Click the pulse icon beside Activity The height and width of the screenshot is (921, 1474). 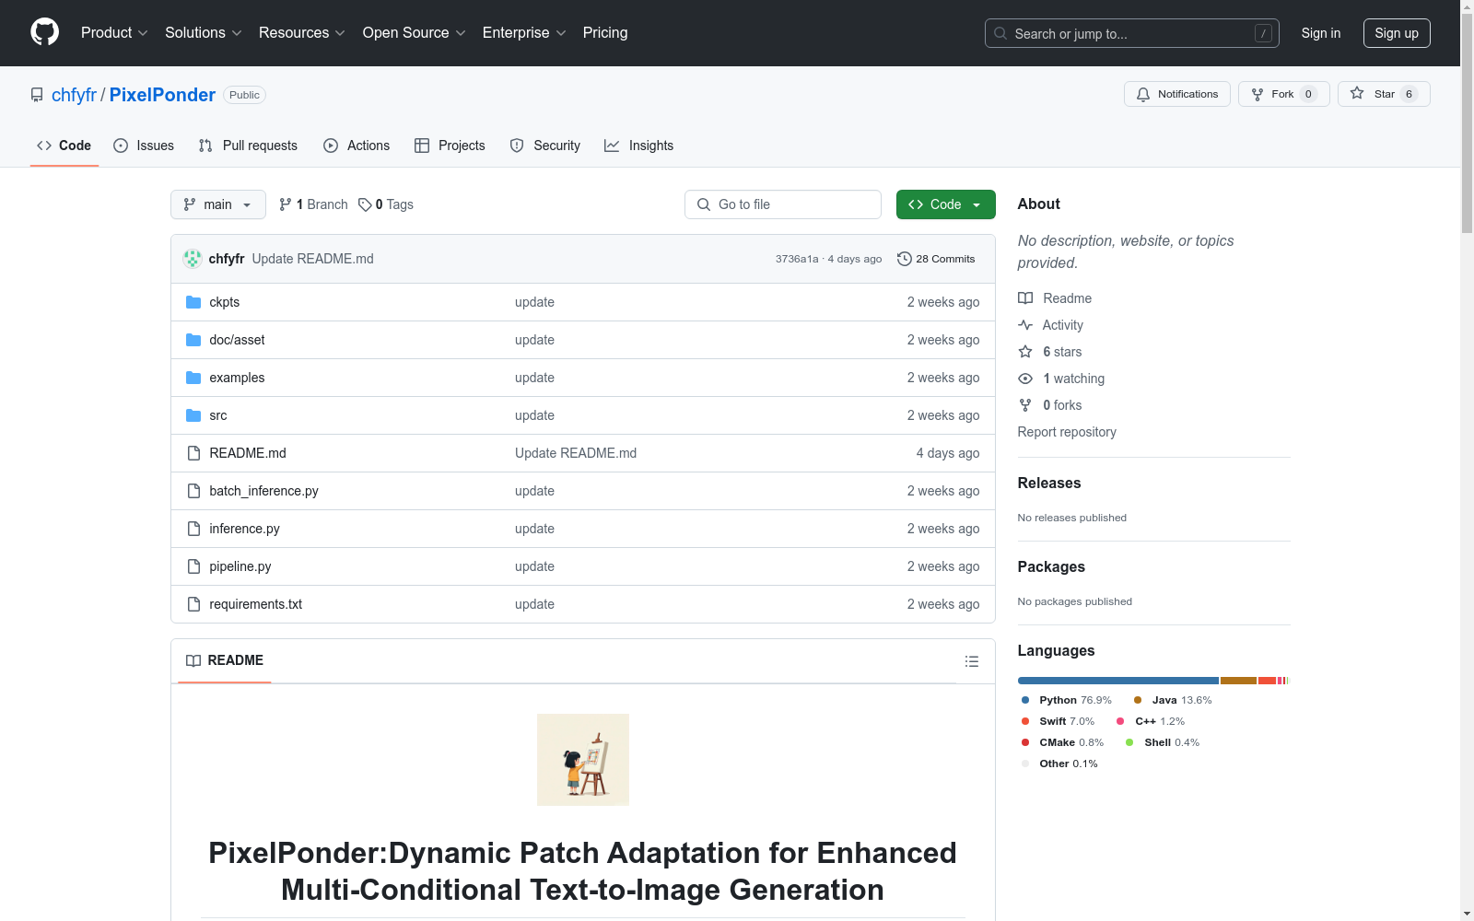tap(1025, 325)
